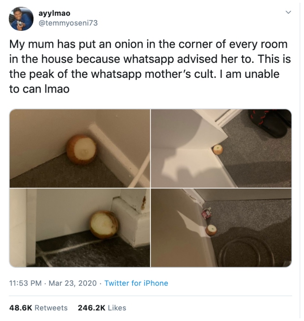The image size is (304, 321).
Task: Click the tweet text about onions
Action: (150, 66)
